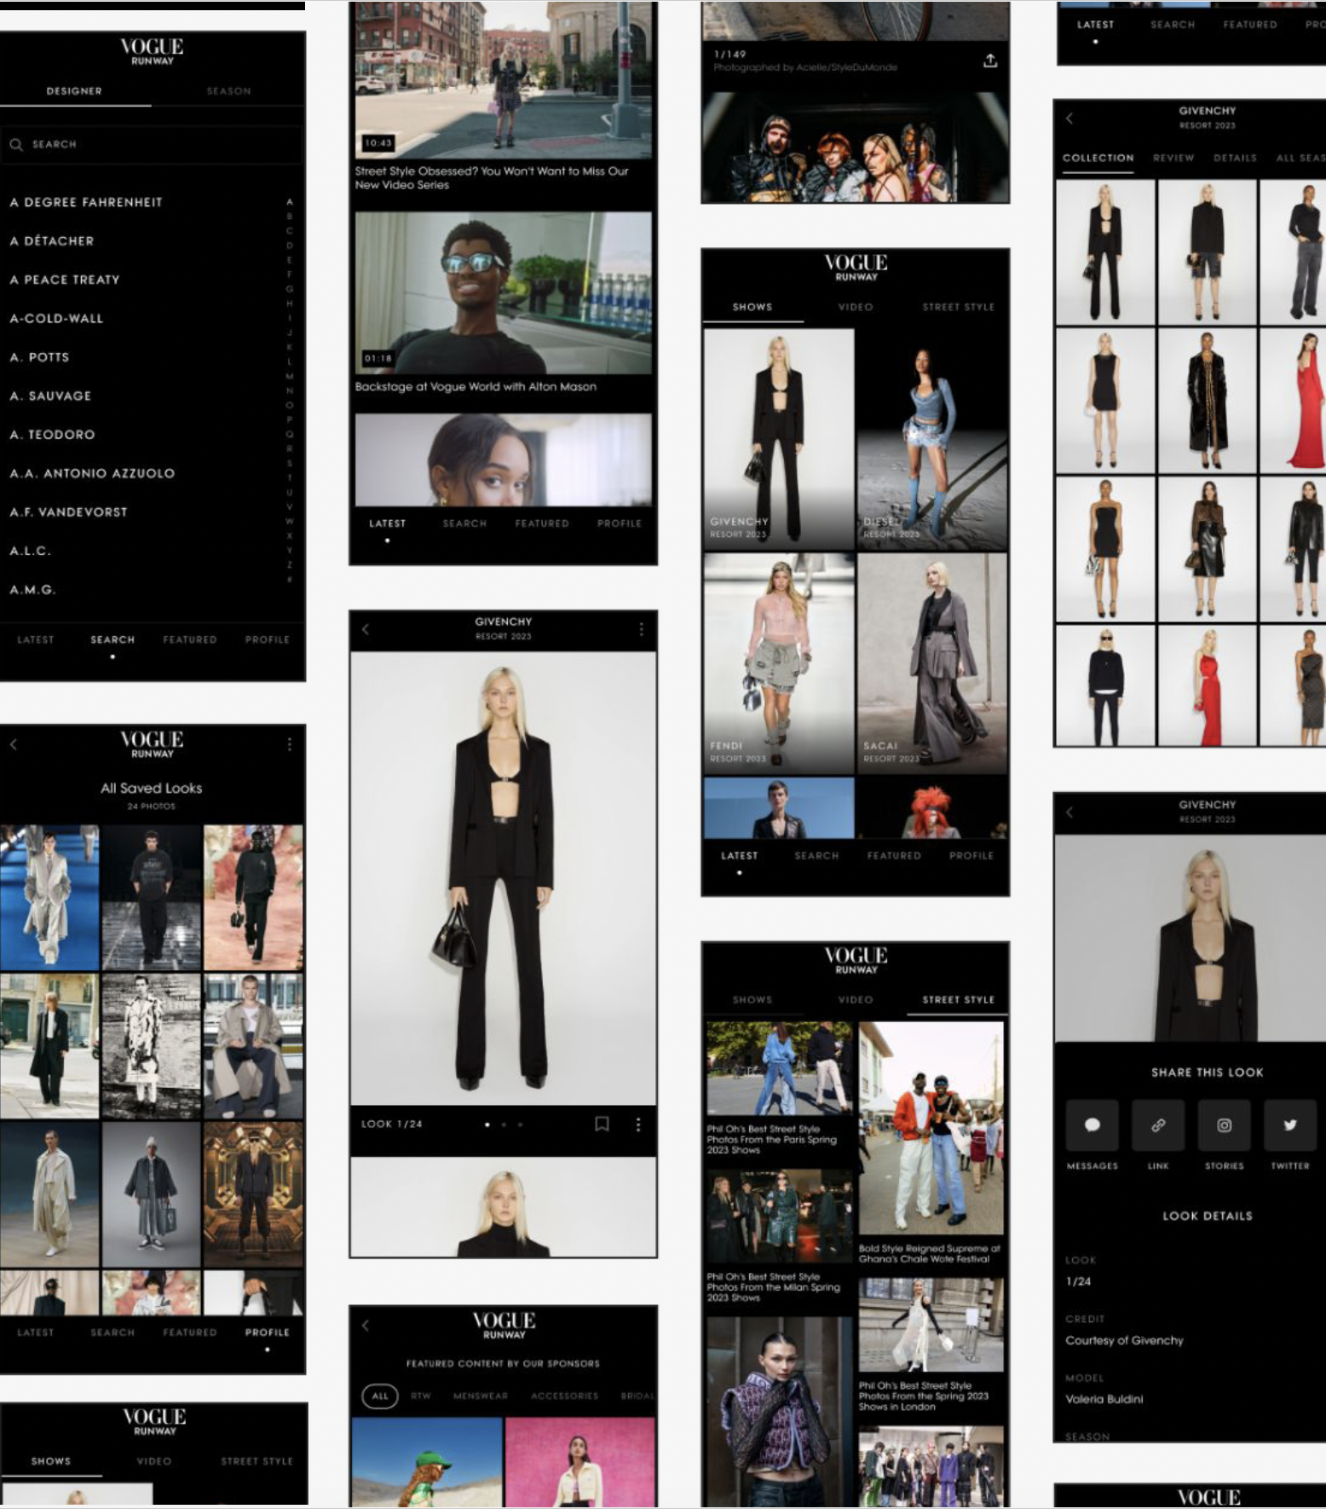Select the Shows tab on street style screen
The image size is (1326, 1509).
point(752,999)
